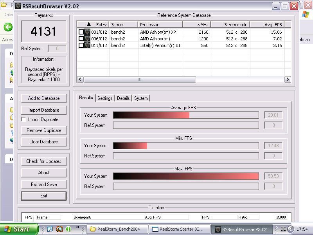This screenshot has height=235, width=313.
Task: Click the Import Database button
Action: click(44, 110)
